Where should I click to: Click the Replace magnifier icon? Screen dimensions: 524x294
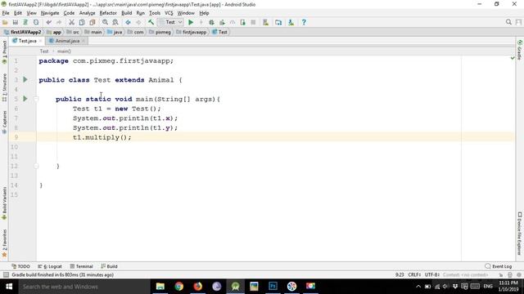click(115, 22)
